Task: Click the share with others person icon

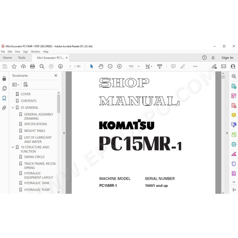Action: 233,66
